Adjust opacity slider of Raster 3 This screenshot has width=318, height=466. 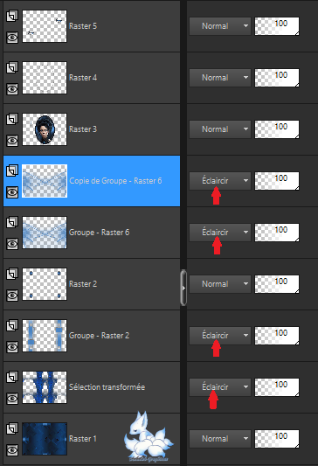[x=277, y=129]
